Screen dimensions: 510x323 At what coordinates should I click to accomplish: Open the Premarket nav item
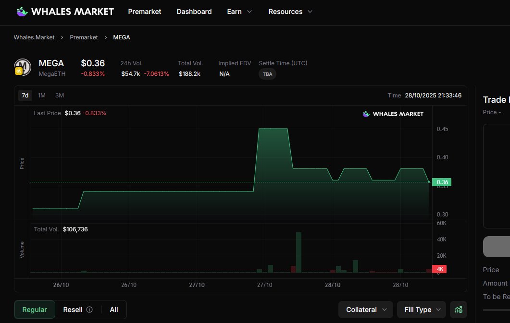pyautogui.click(x=145, y=12)
